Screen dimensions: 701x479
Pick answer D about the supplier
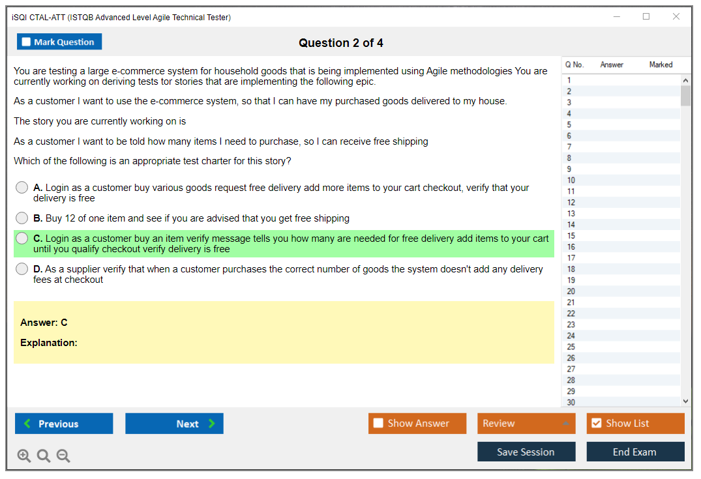click(22, 269)
